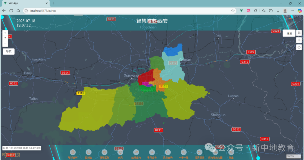Click the 导航 navigation button
The width and height of the screenshot is (304, 160).
9,51
